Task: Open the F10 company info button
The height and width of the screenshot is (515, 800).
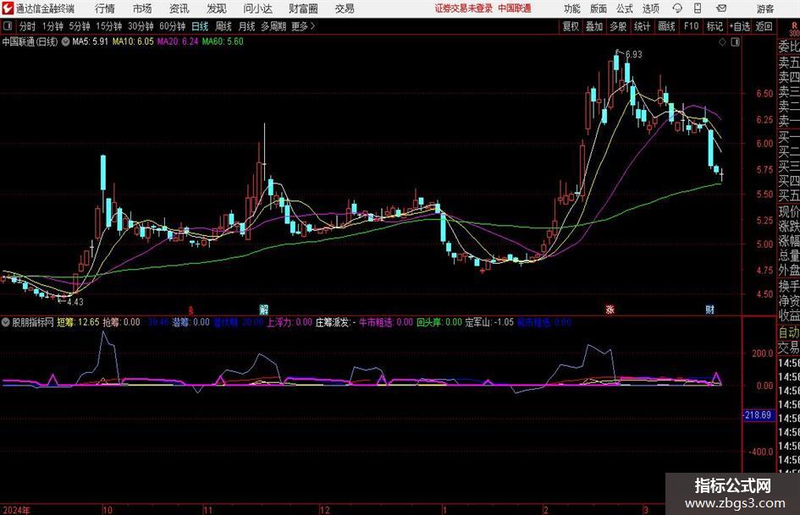Action: pos(691,26)
